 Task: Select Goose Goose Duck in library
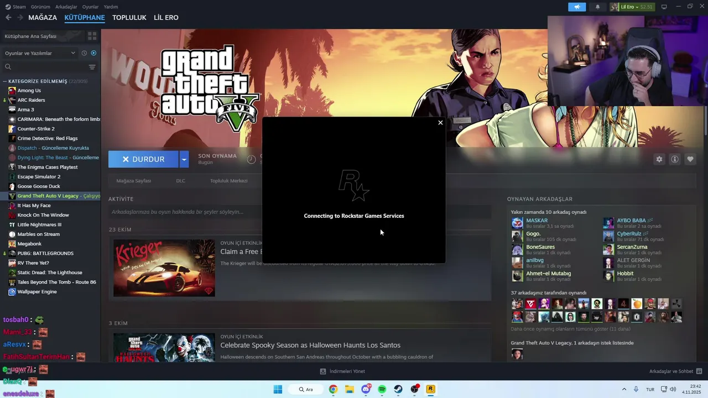39,186
